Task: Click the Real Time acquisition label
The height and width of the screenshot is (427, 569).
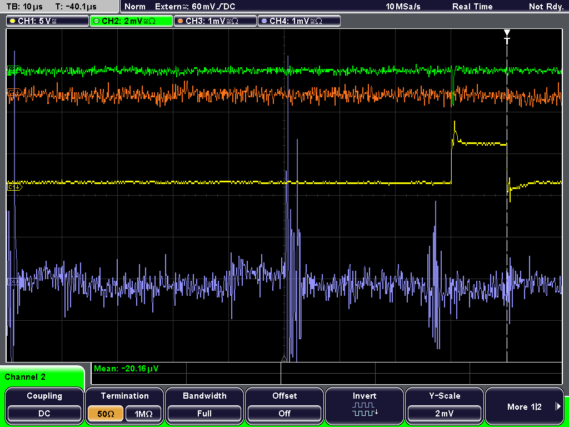Action: point(472,7)
